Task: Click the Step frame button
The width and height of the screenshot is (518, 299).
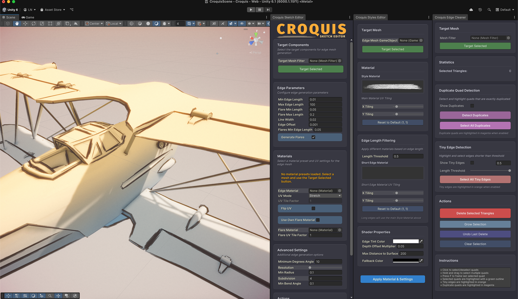Action: 268,10
